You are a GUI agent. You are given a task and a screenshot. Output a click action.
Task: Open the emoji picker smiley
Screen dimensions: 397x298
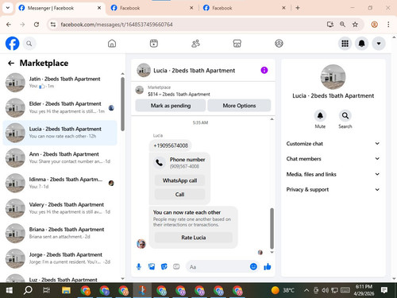pos(253,266)
